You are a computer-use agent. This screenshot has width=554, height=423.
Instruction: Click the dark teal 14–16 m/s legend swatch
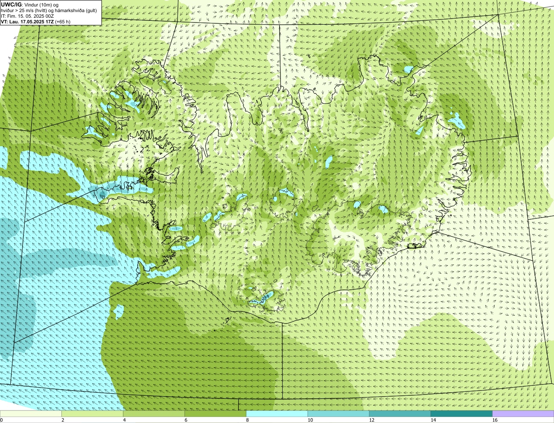point(461,414)
